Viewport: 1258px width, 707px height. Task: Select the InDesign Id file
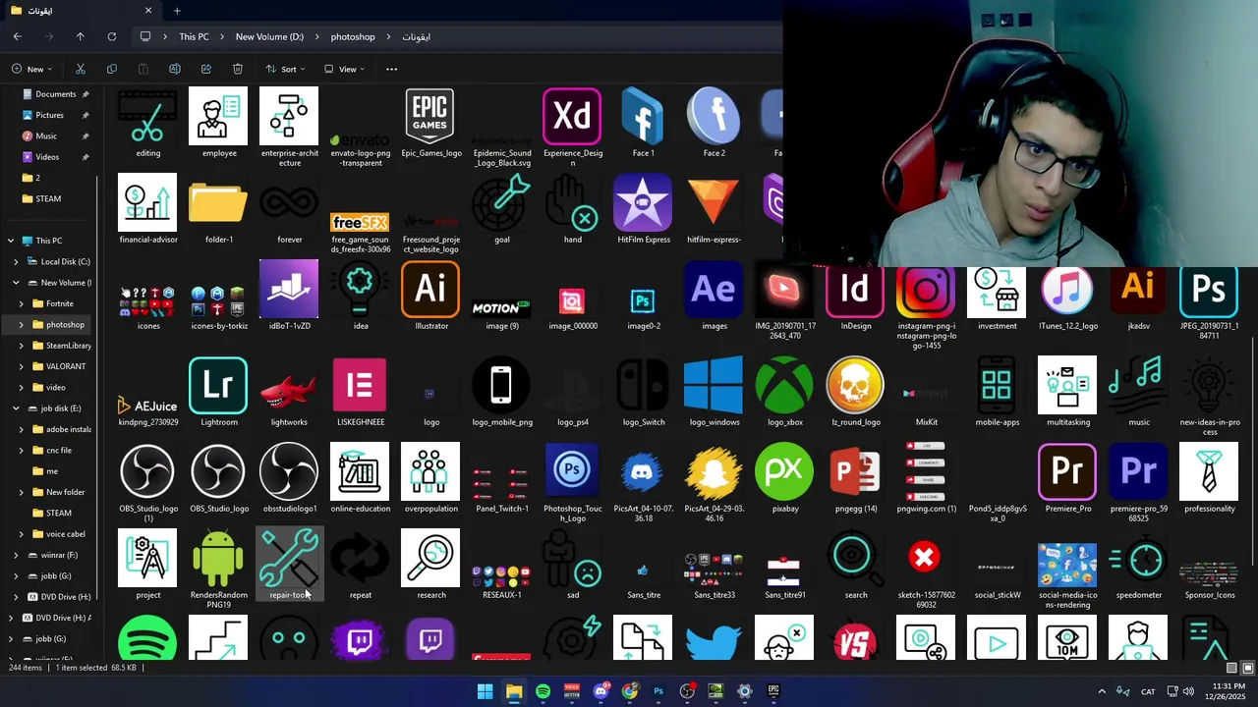855,296
